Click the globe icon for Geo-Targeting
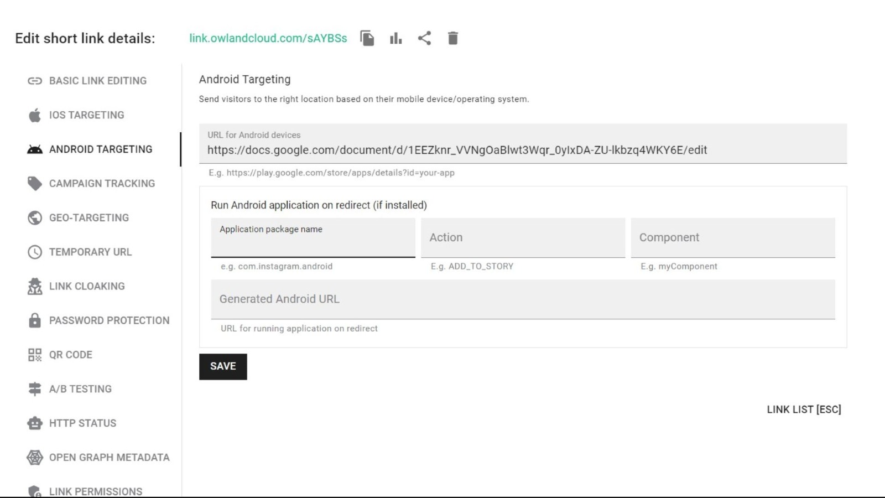 (x=35, y=218)
